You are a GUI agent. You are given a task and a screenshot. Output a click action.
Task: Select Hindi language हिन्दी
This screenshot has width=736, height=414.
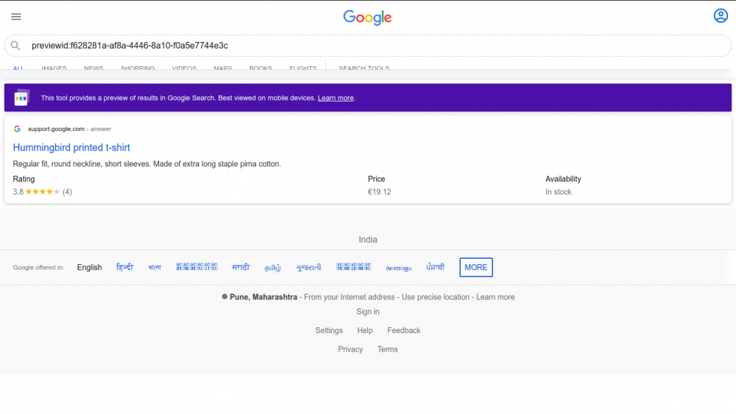point(125,267)
